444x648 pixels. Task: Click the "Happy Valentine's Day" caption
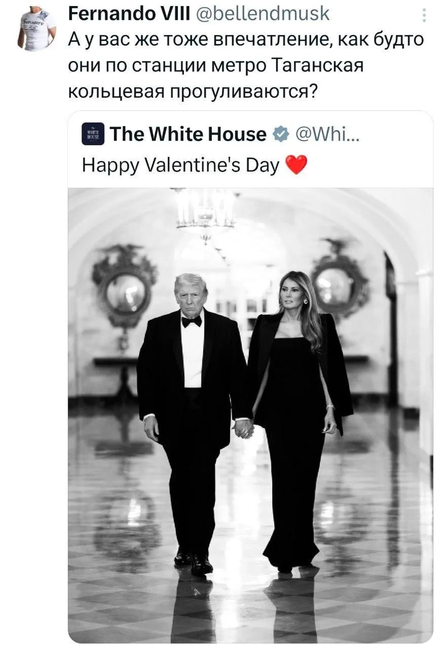[x=181, y=165]
